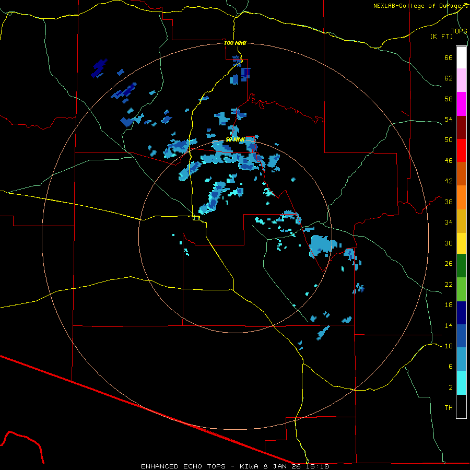
Task: Click the bright red 50 kft swatch
Action: 461,150
